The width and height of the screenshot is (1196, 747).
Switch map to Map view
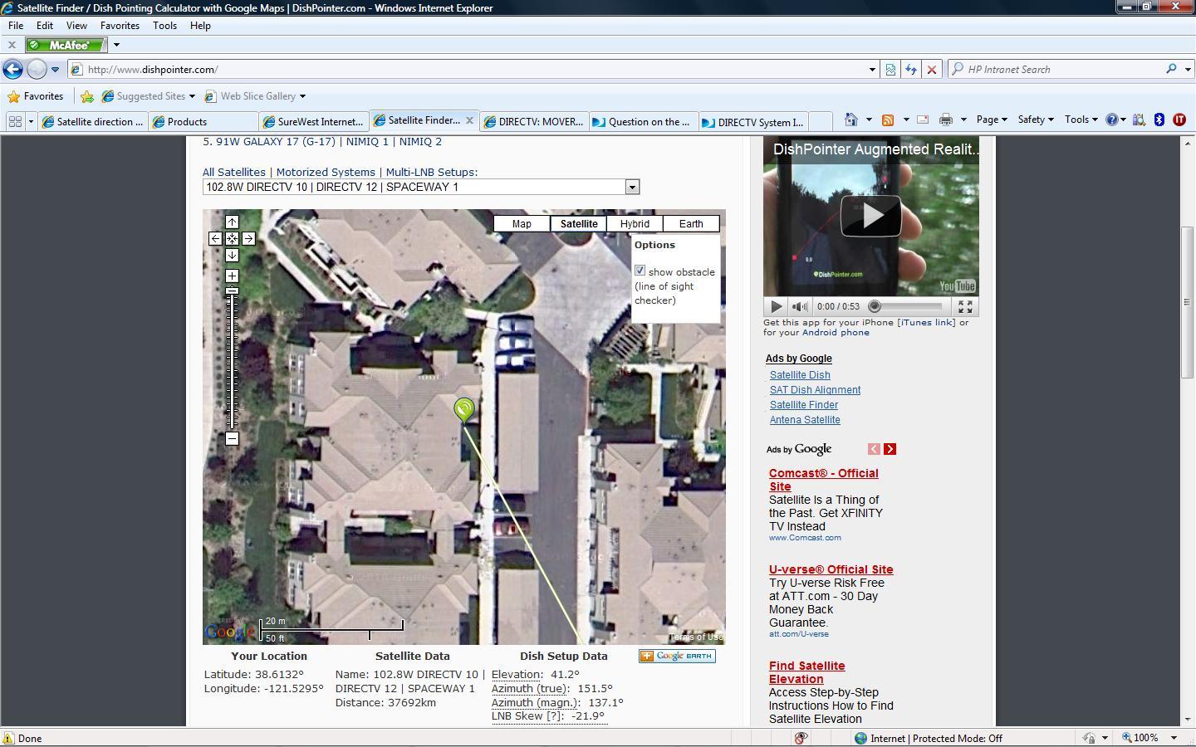tap(522, 224)
